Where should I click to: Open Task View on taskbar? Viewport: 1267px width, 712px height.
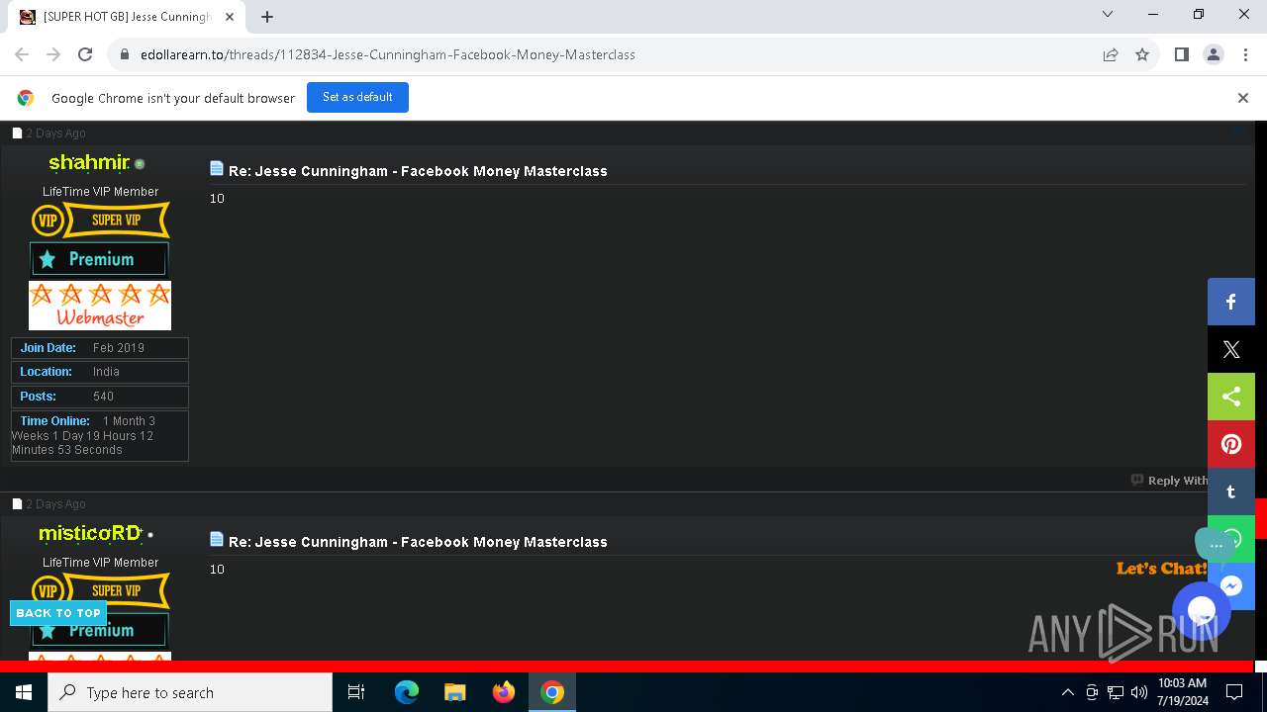[x=356, y=692]
